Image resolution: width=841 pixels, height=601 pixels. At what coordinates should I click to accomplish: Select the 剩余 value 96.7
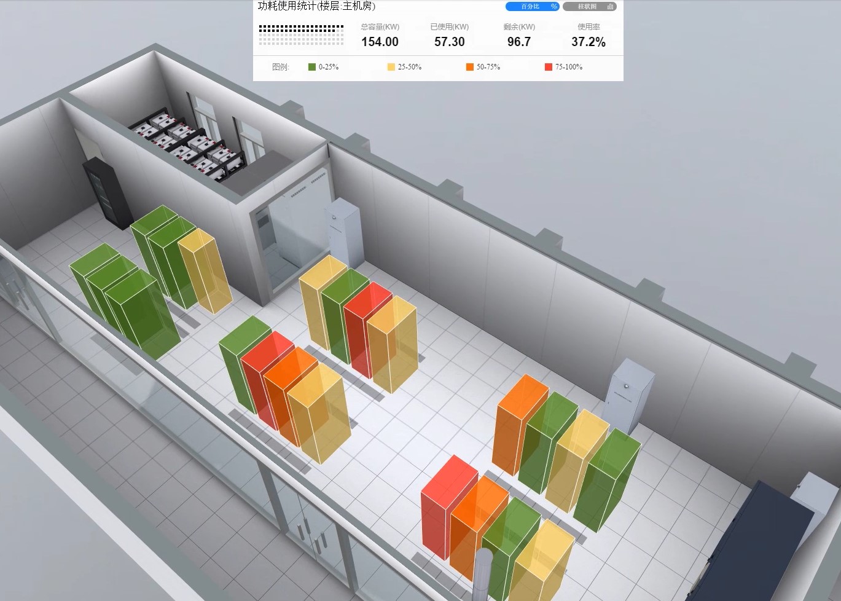519,42
